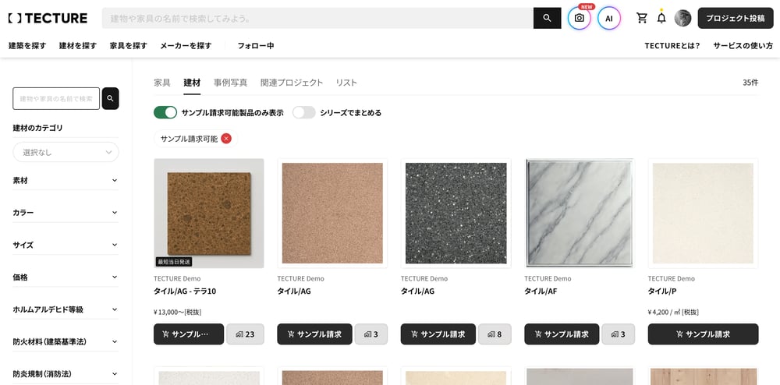Open フォロー中 in the navigation
The height and width of the screenshot is (385, 780).
256,46
